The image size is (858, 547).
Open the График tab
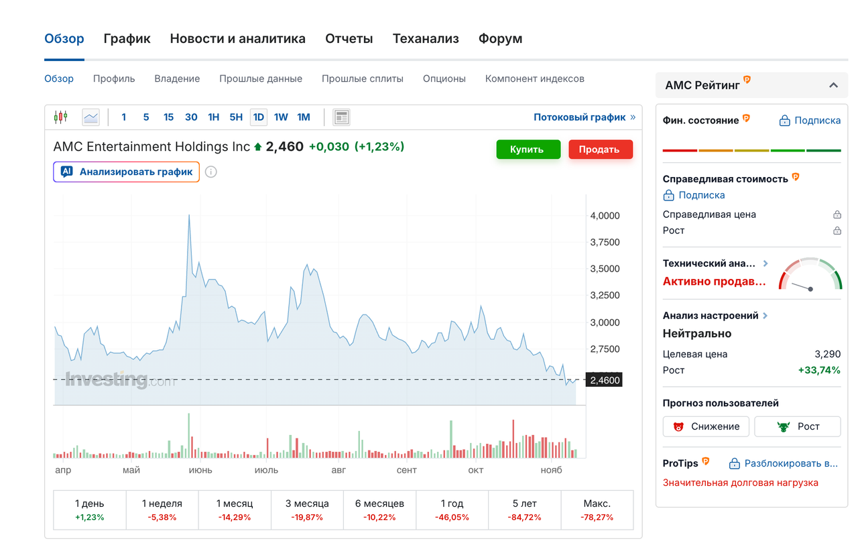click(127, 39)
